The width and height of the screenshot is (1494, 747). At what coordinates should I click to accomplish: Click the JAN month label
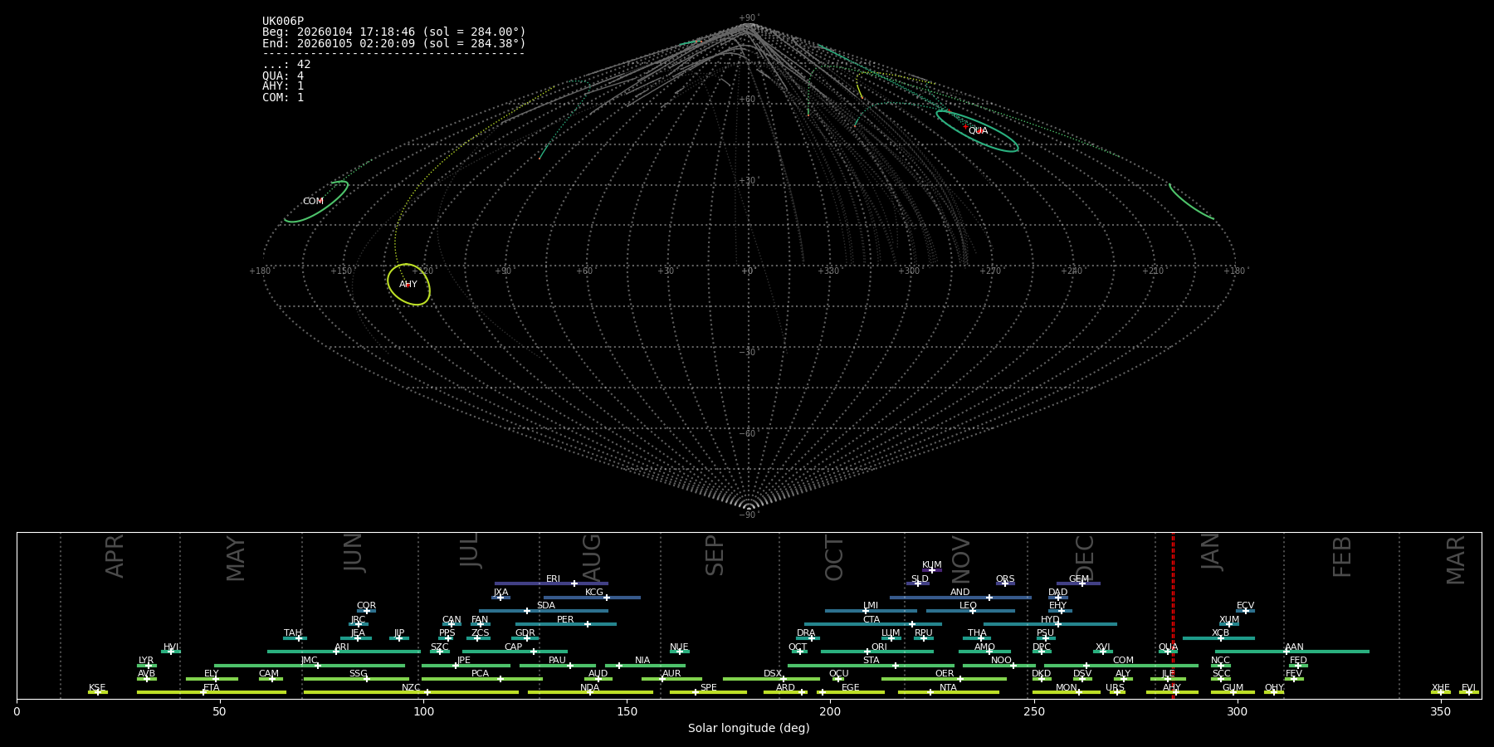point(1211,552)
